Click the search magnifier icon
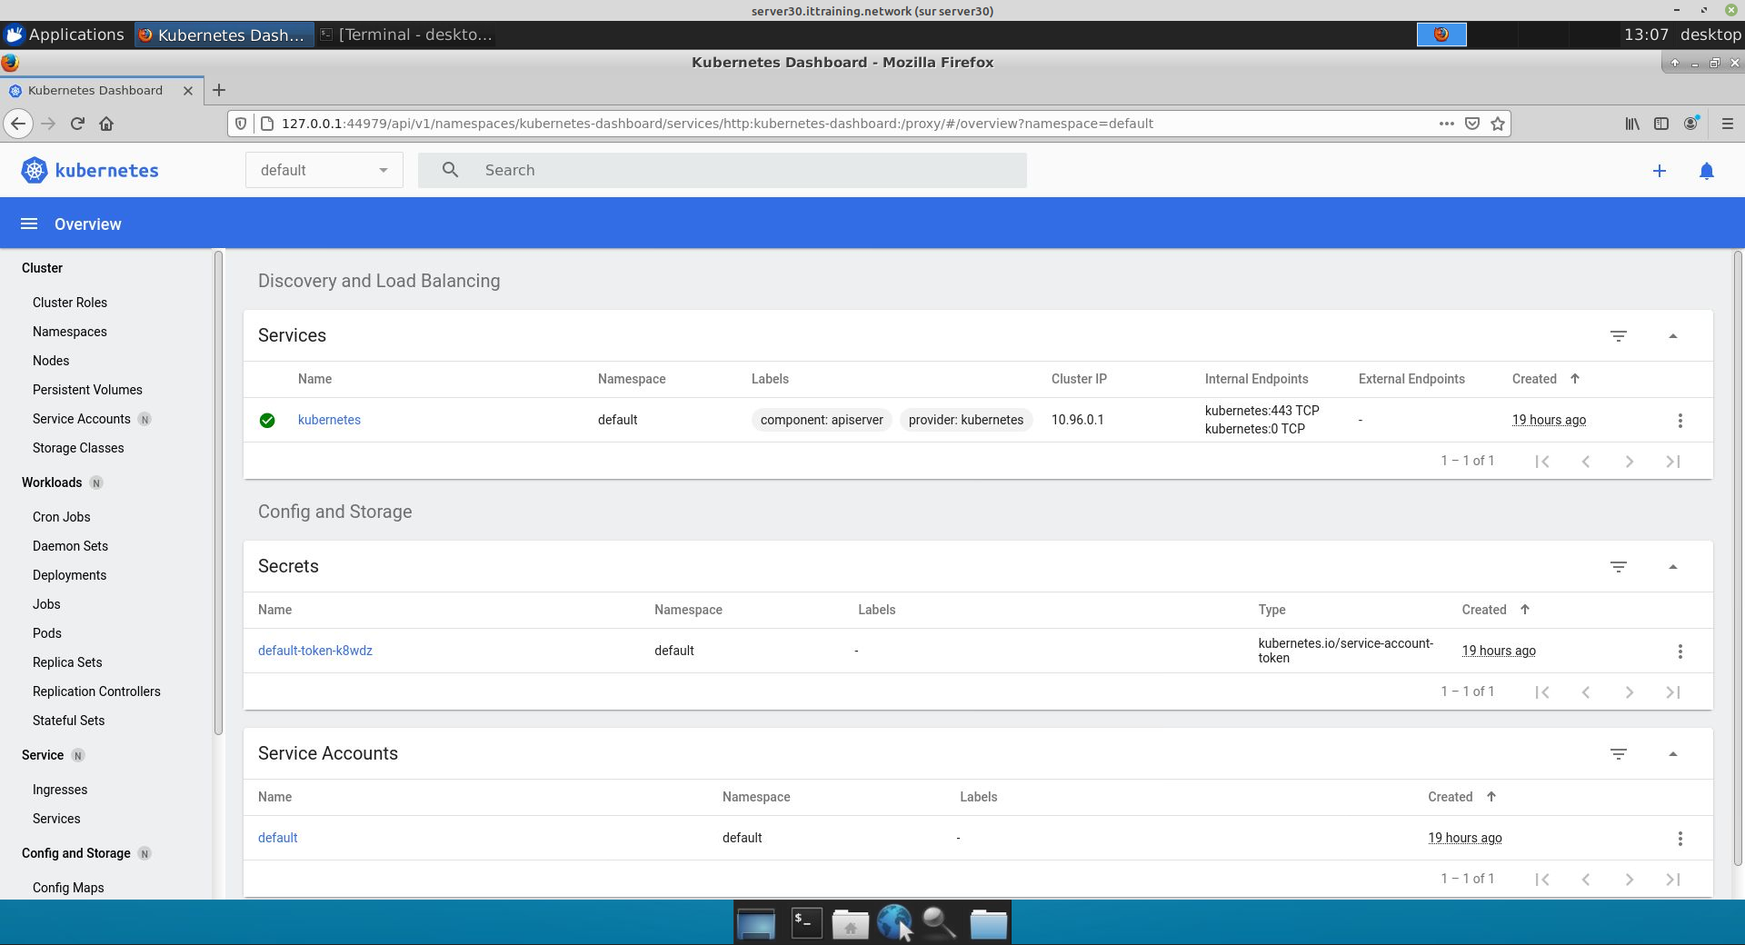 (x=450, y=170)
